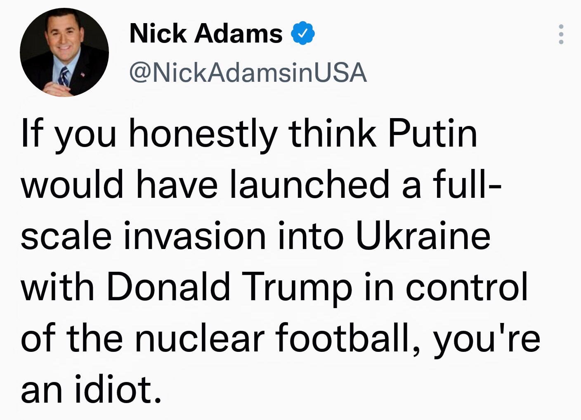Screen dimensions: 581x420
Task: Click "Donald" in the tweet text
Action: click(x=168, y=287)
